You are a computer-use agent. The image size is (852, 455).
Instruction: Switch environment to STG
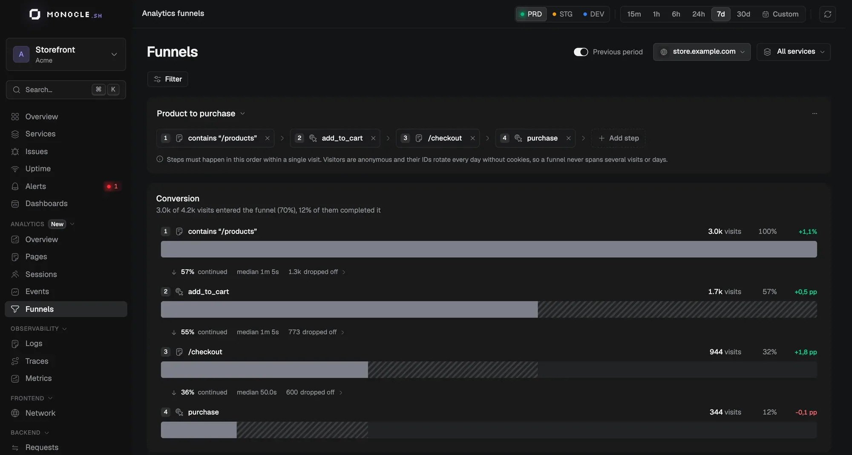(x=562, y=14)
